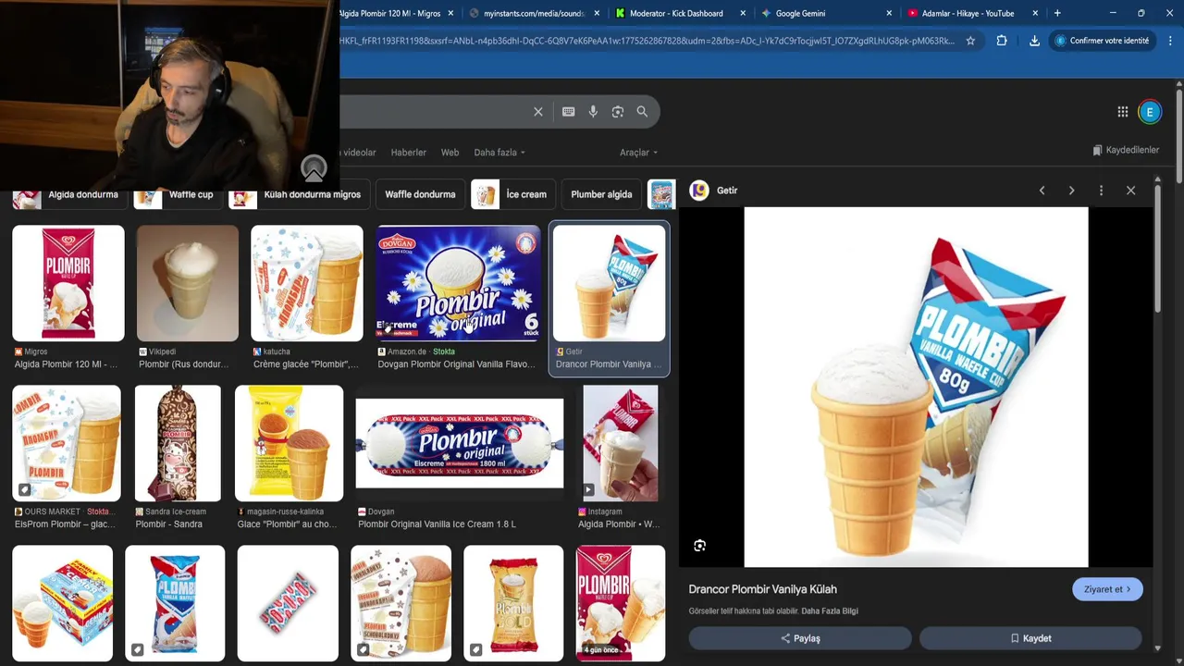Search inside image with Lens icon on preview
Image resolution: width=1184 pixels, height=666 pixels.
[700, 546]
